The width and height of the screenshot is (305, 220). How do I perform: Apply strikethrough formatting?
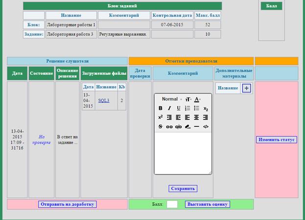161,126
